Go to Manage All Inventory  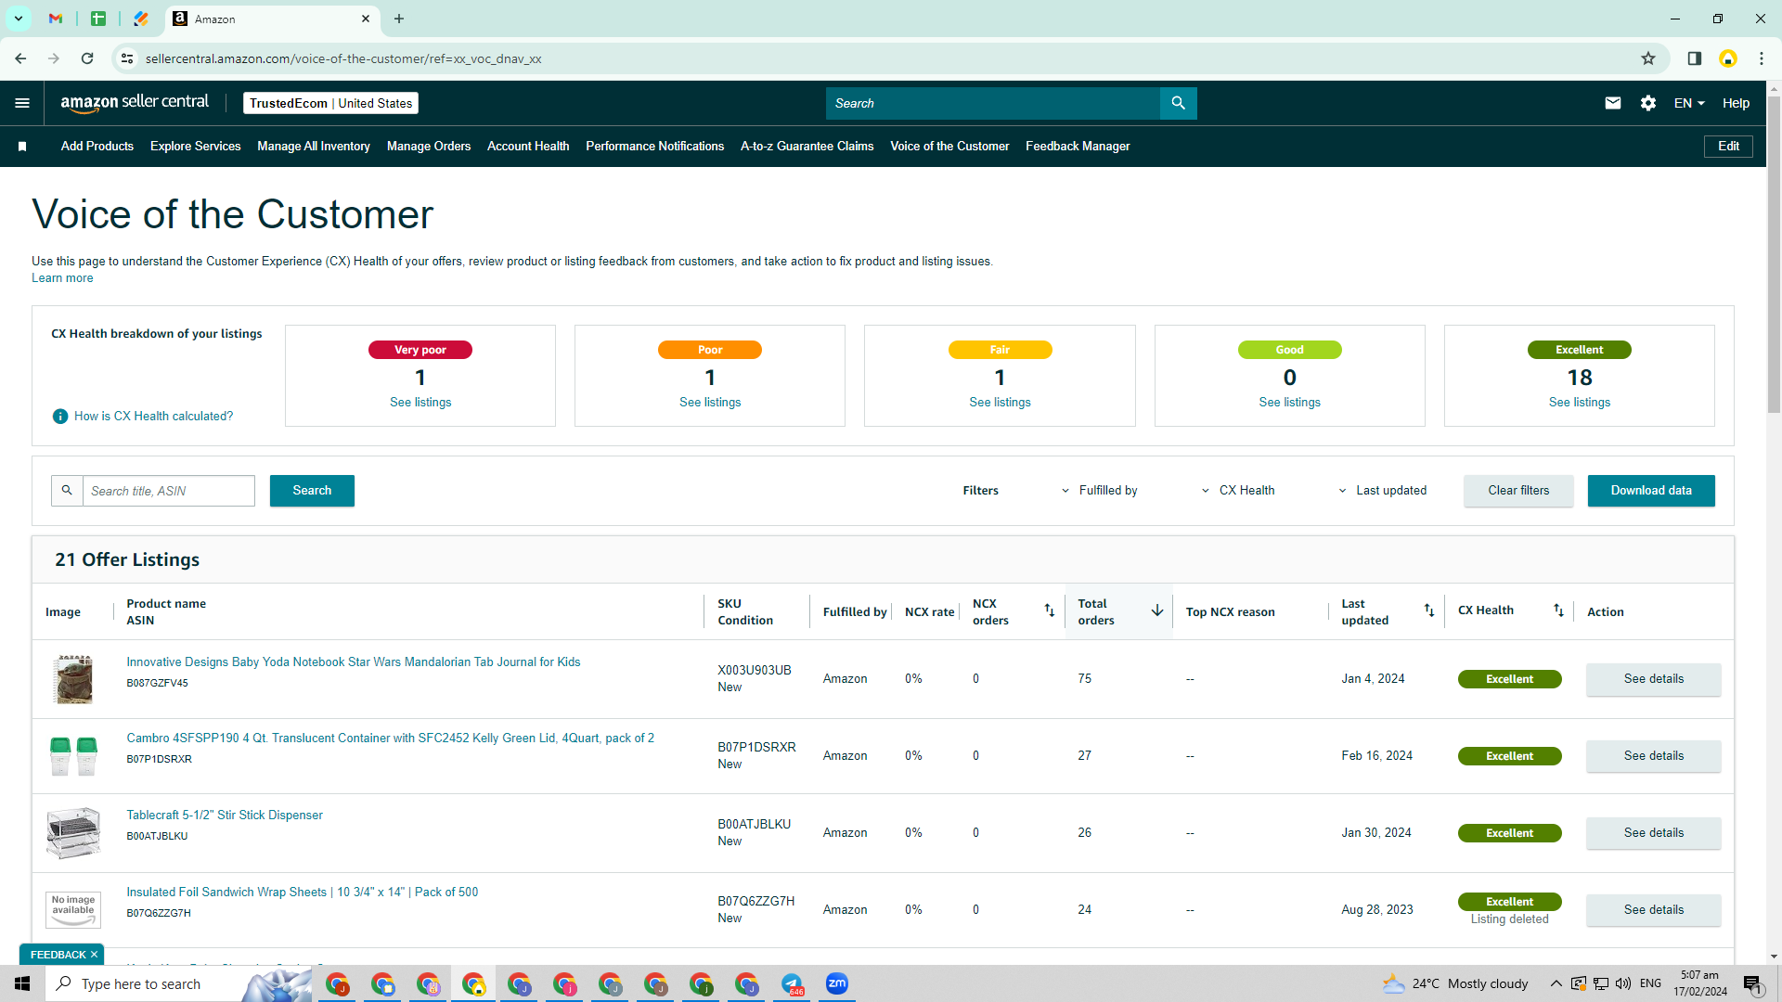314,147
